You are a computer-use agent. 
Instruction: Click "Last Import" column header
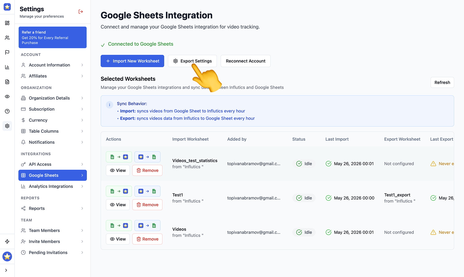tap(337, 139)
